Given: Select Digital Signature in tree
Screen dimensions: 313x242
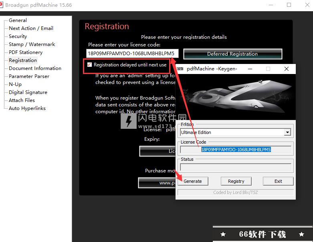Looking at the screenshot, I should [28, 92].
